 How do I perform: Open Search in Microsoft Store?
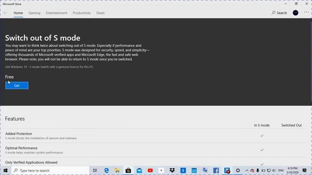[x=279, y=13]
